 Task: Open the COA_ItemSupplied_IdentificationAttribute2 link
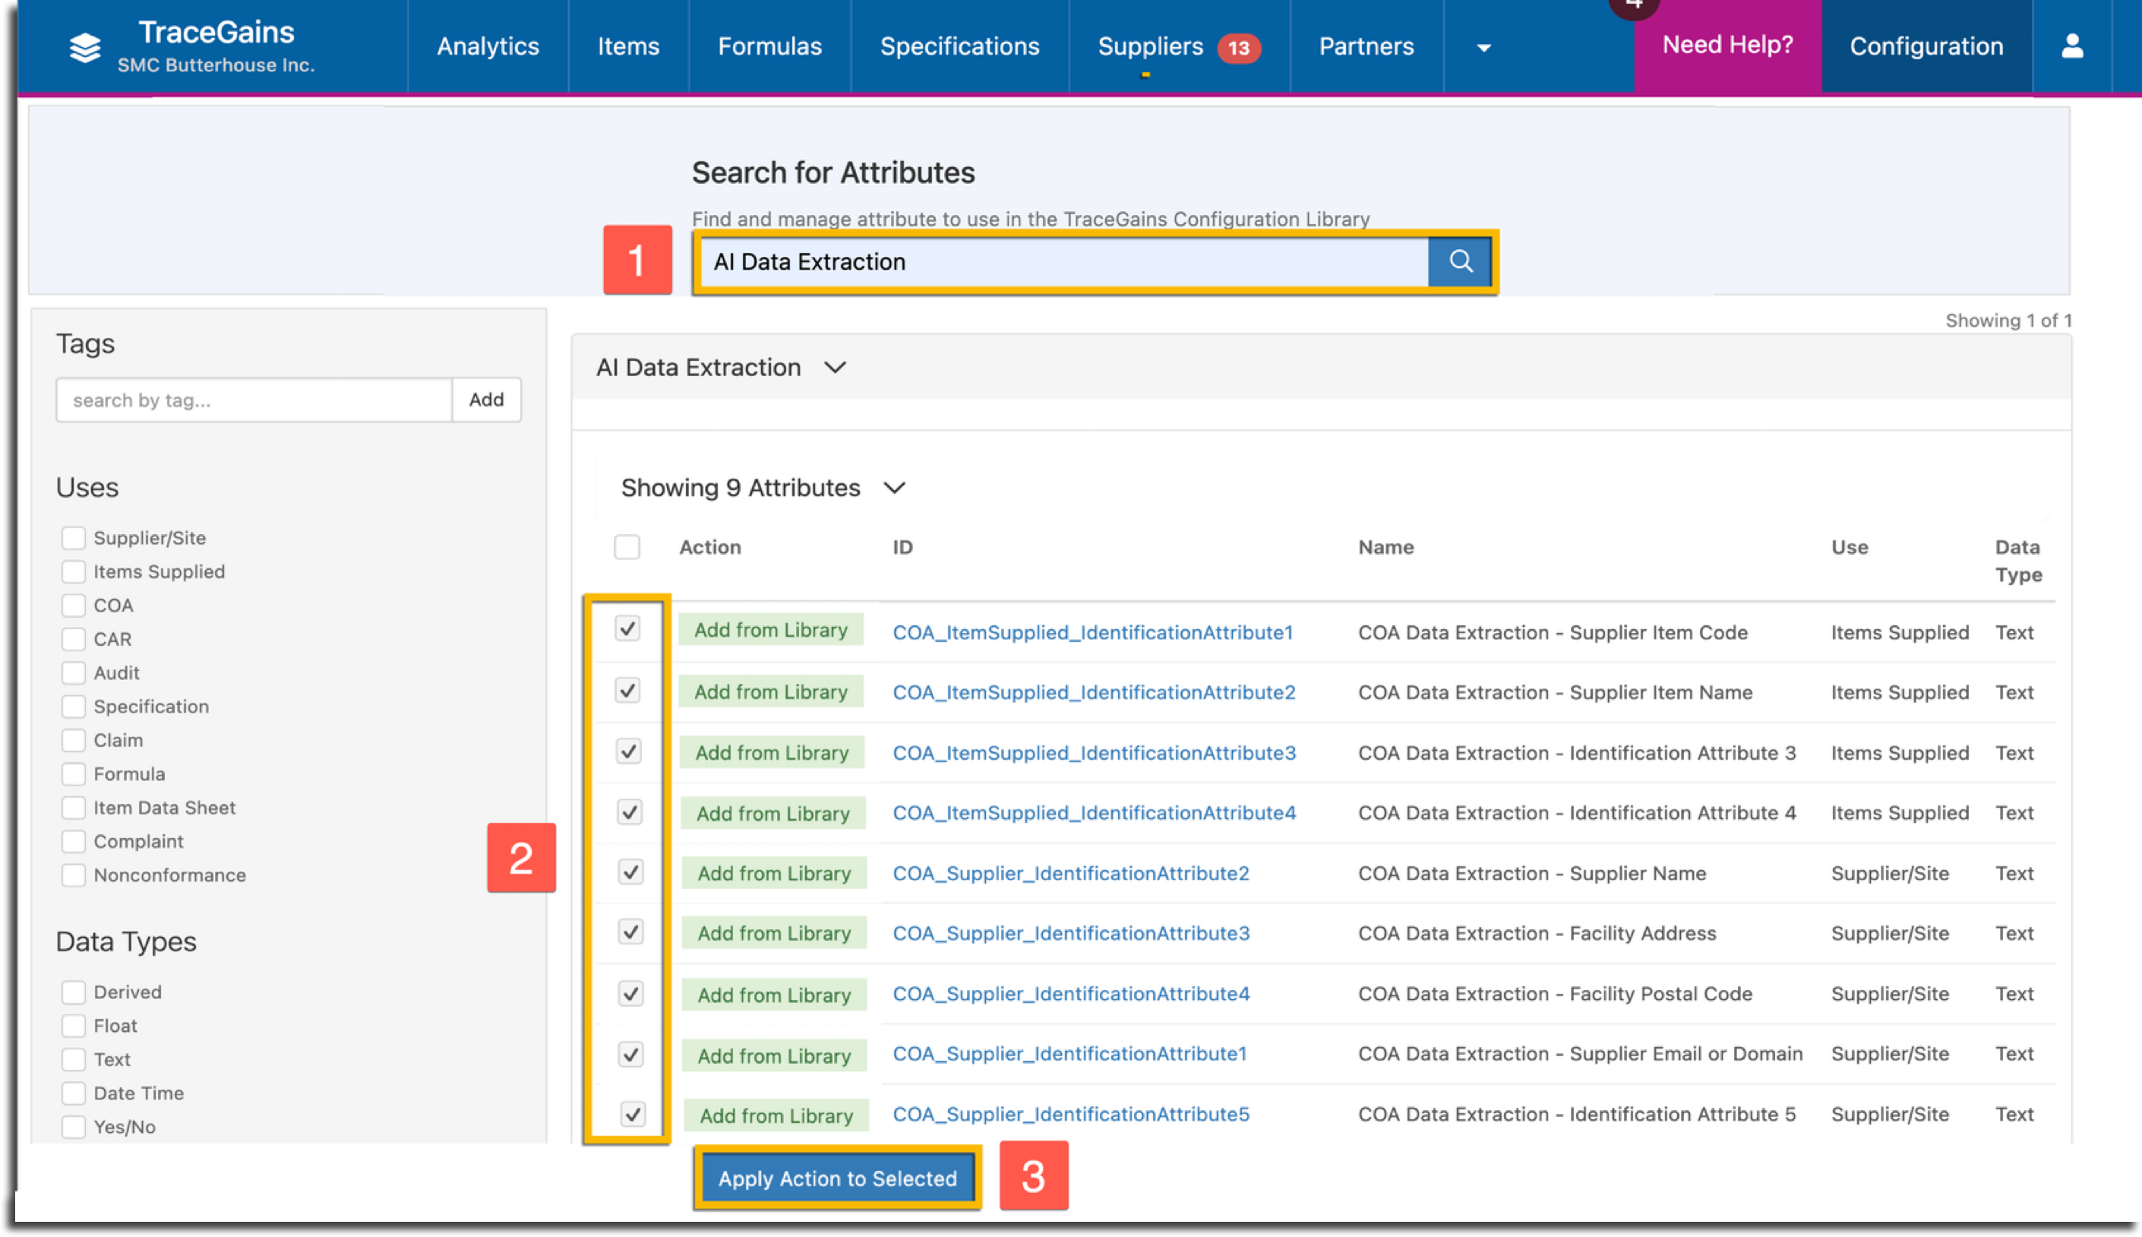1094,692
